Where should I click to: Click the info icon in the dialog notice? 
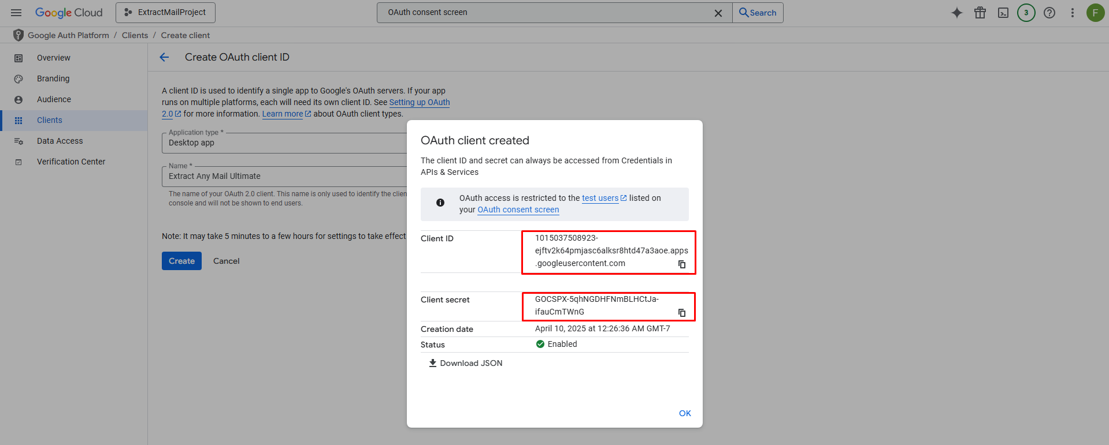coord(440,203)
